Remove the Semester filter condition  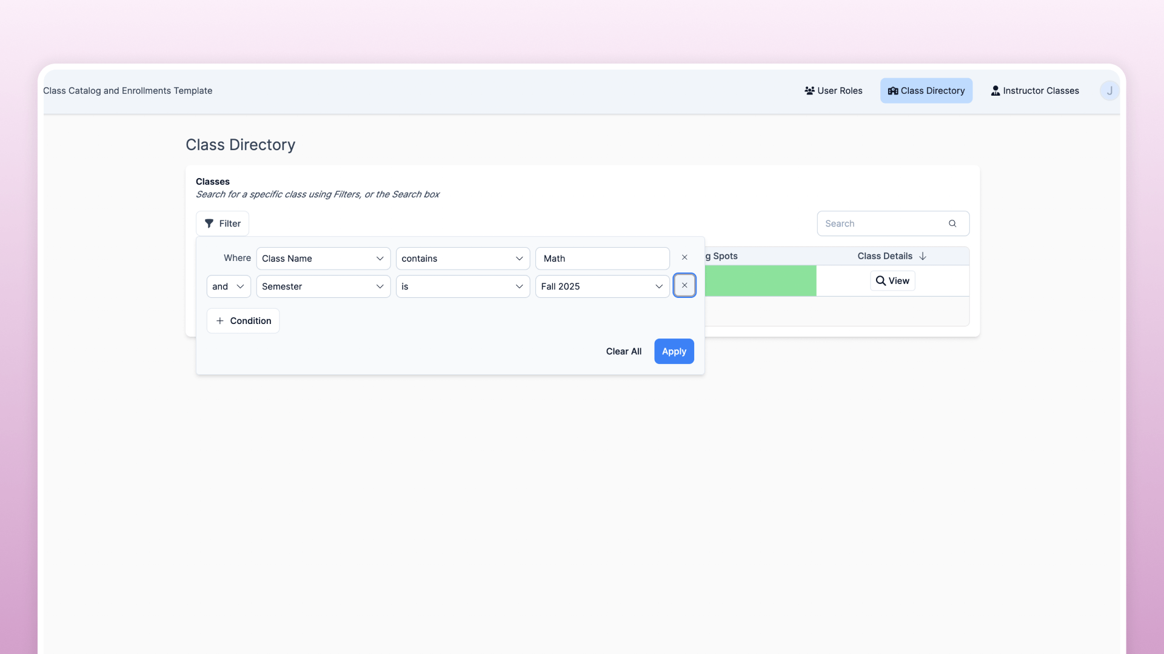(684, 285)
